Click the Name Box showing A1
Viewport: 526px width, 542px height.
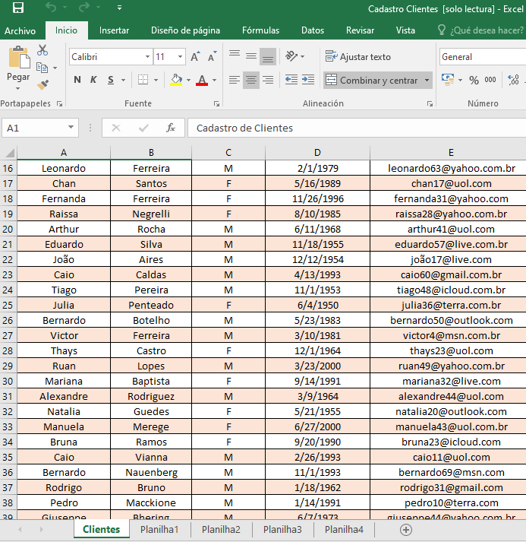coord(40,128)
